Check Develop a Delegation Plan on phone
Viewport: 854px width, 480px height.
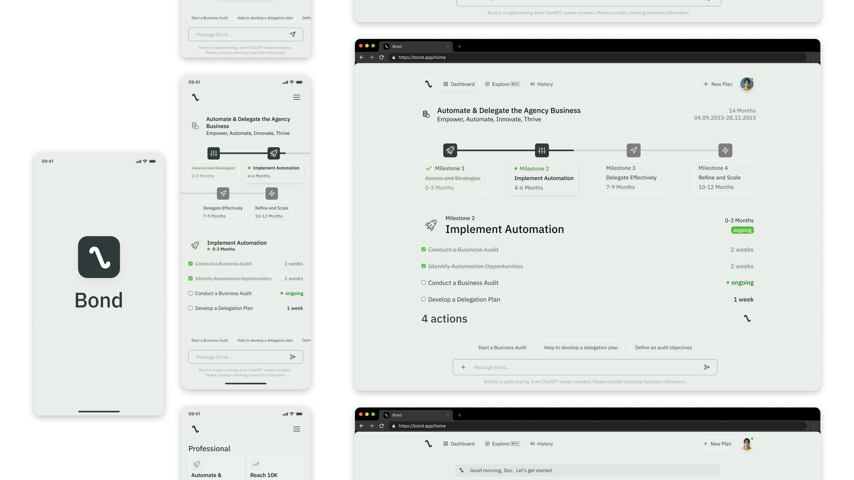(190, 308)
